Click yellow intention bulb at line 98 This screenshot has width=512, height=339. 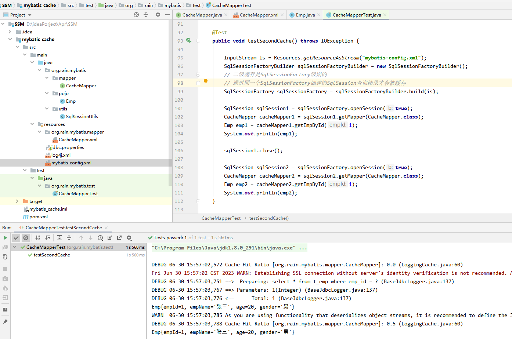206,81
